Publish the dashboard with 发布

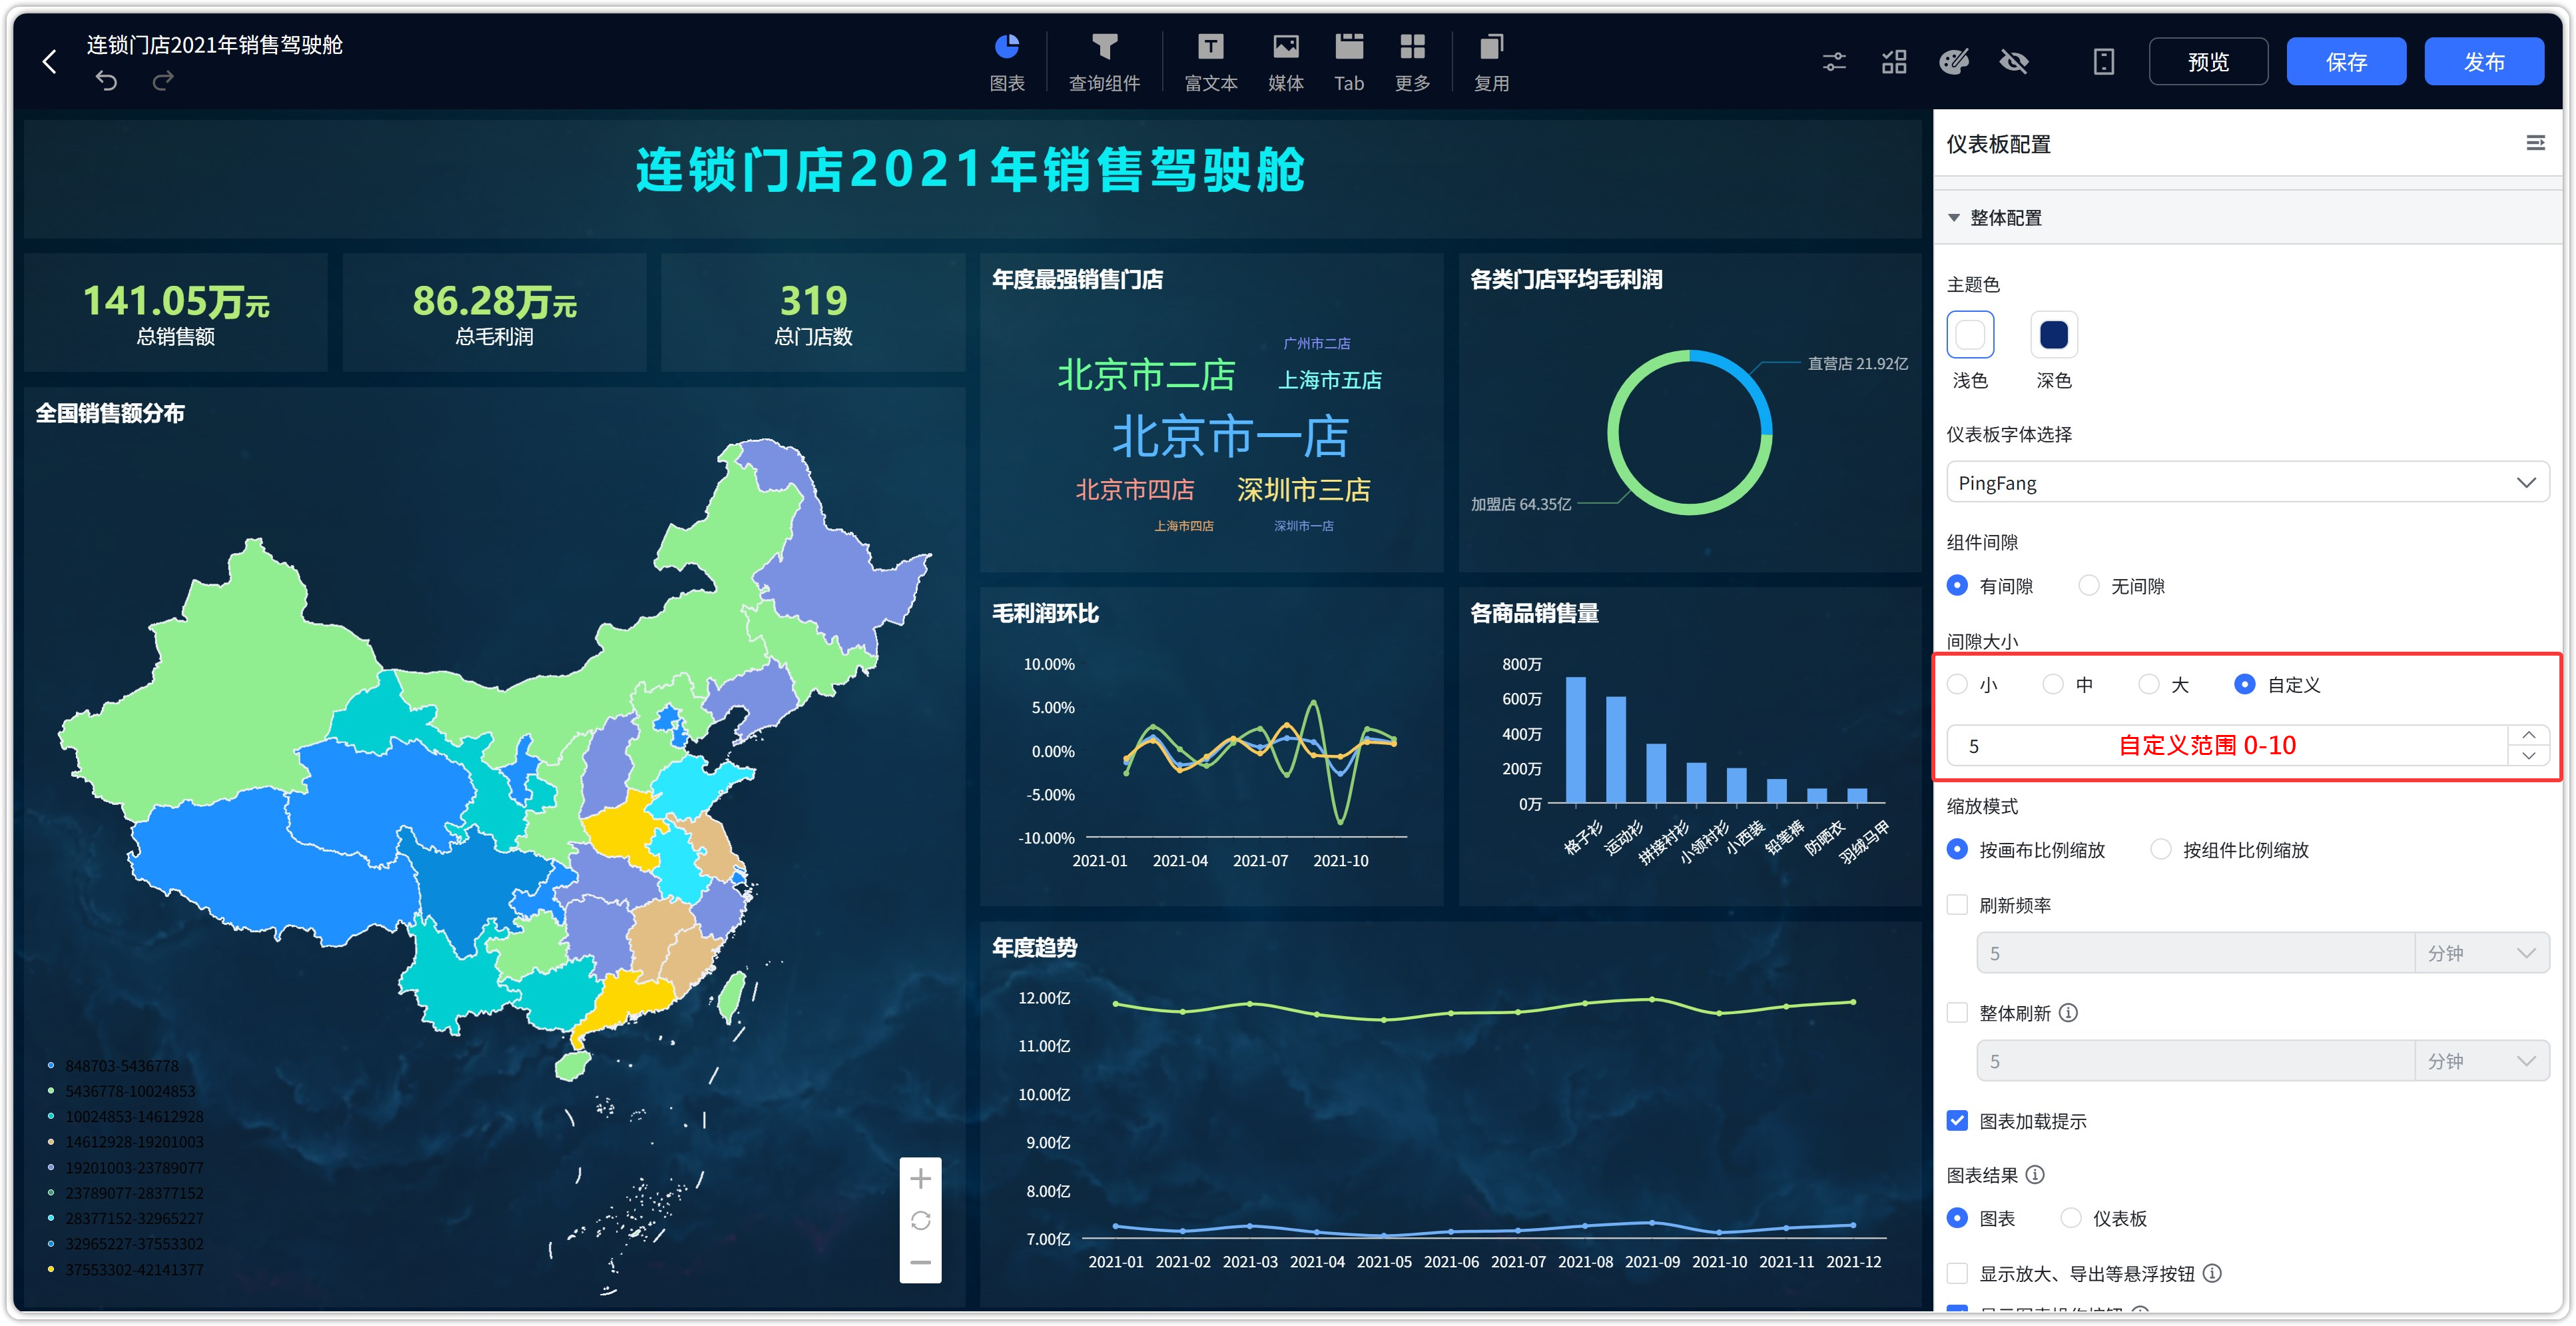tap(2484, 62)
